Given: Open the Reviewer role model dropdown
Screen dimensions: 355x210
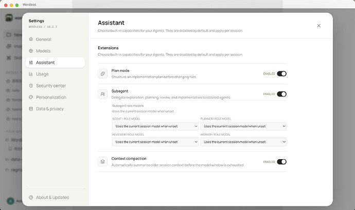Looking at the screenshot, I should 155,142.
